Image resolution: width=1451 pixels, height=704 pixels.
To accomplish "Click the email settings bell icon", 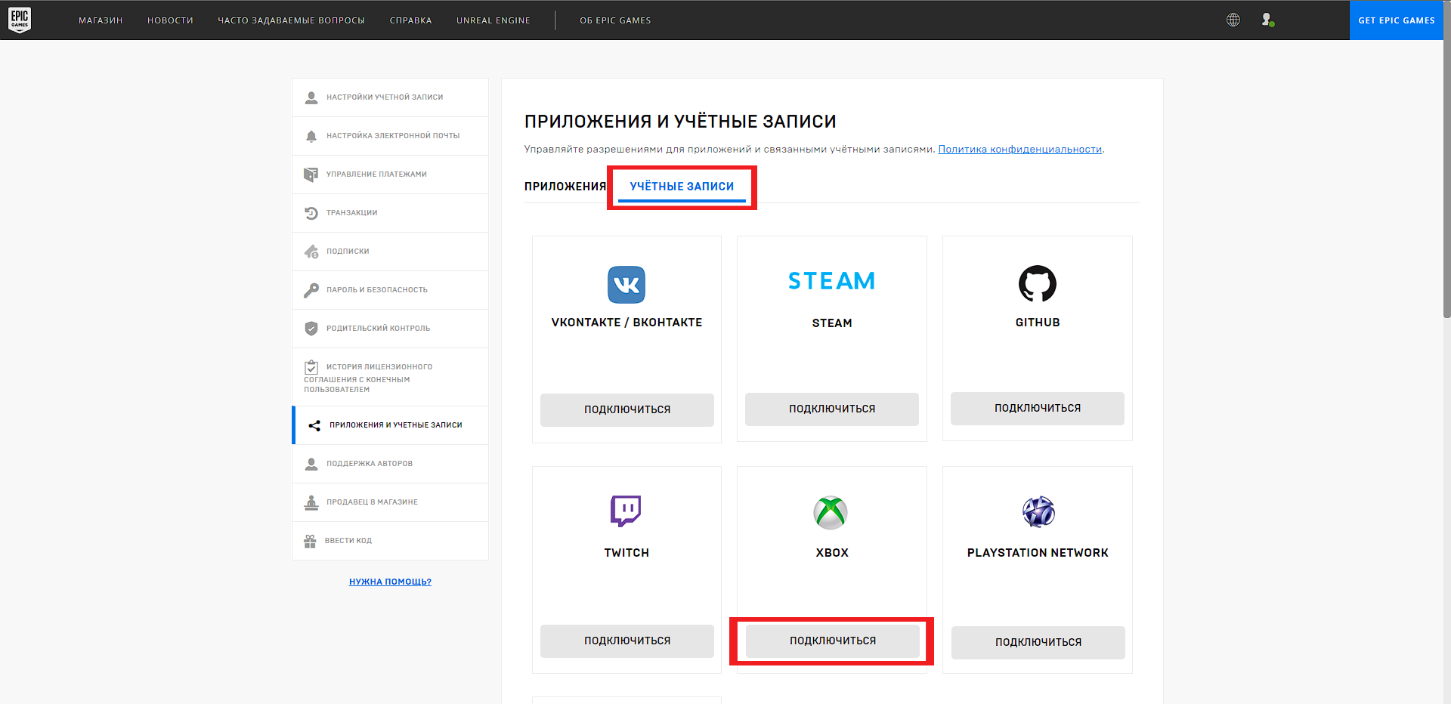I will tap(311, 136).
